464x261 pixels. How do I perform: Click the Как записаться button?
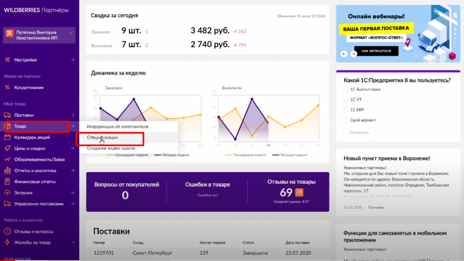coord(376,51)
